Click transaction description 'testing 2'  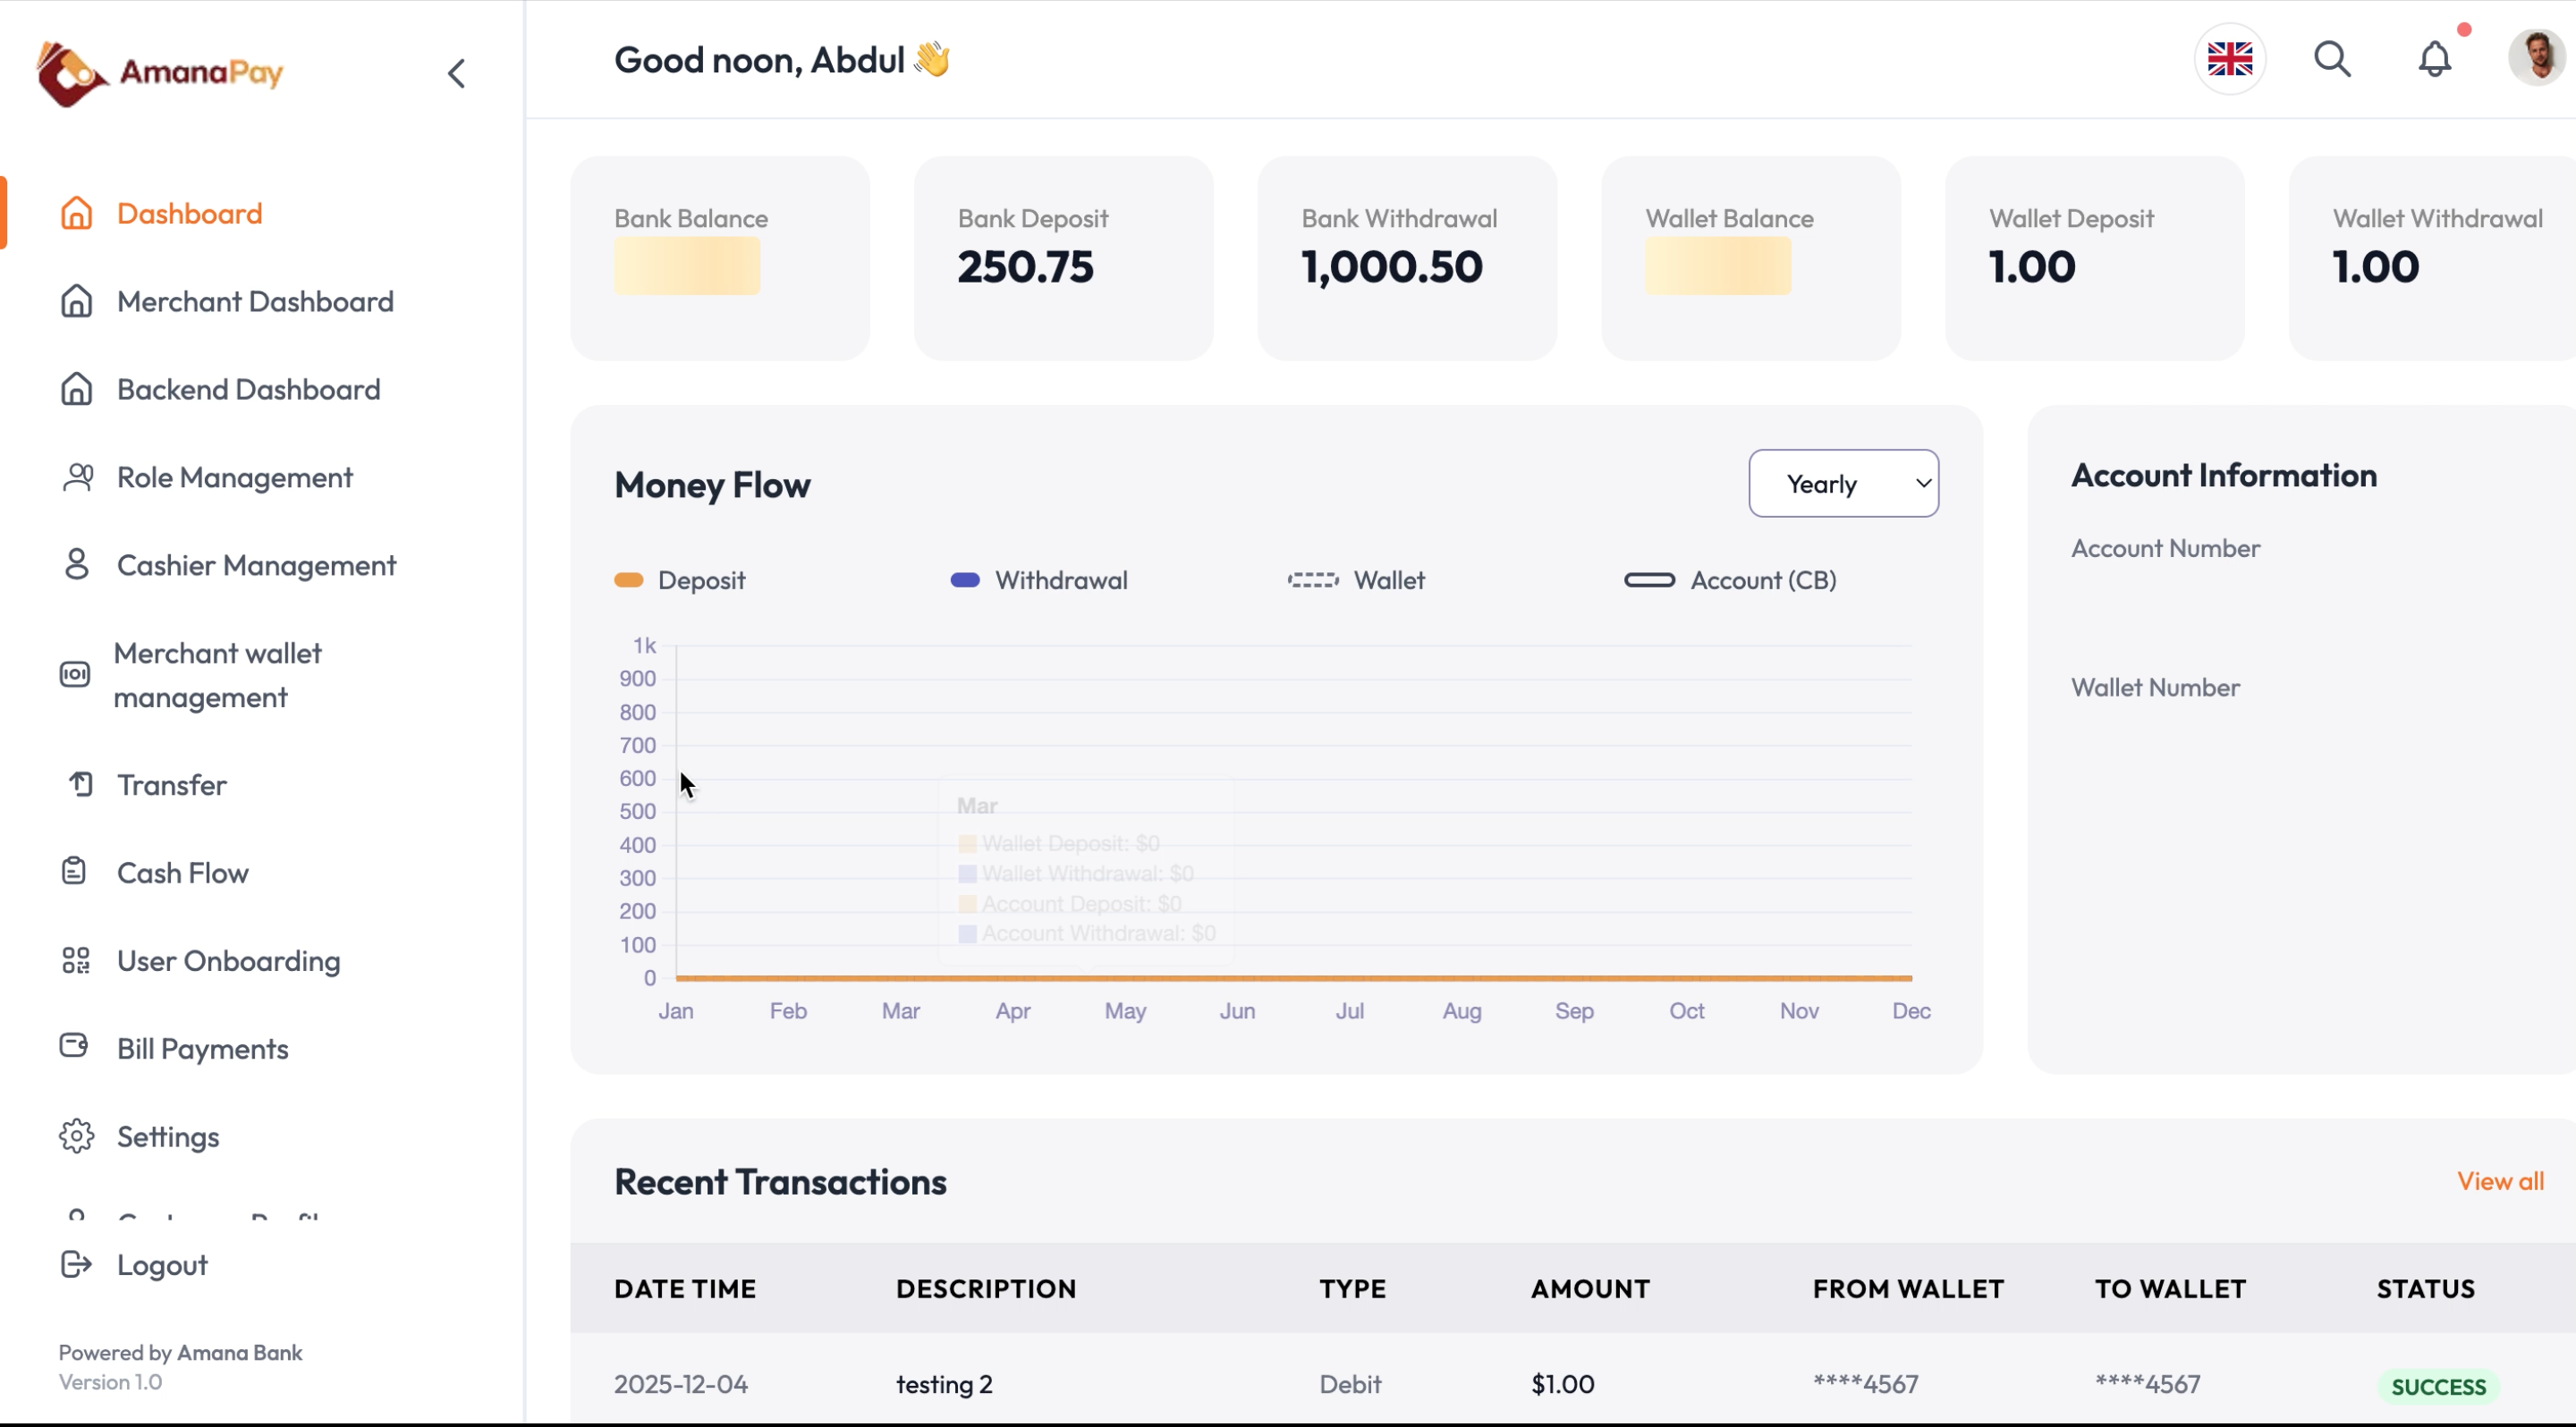click(944, 1384)
